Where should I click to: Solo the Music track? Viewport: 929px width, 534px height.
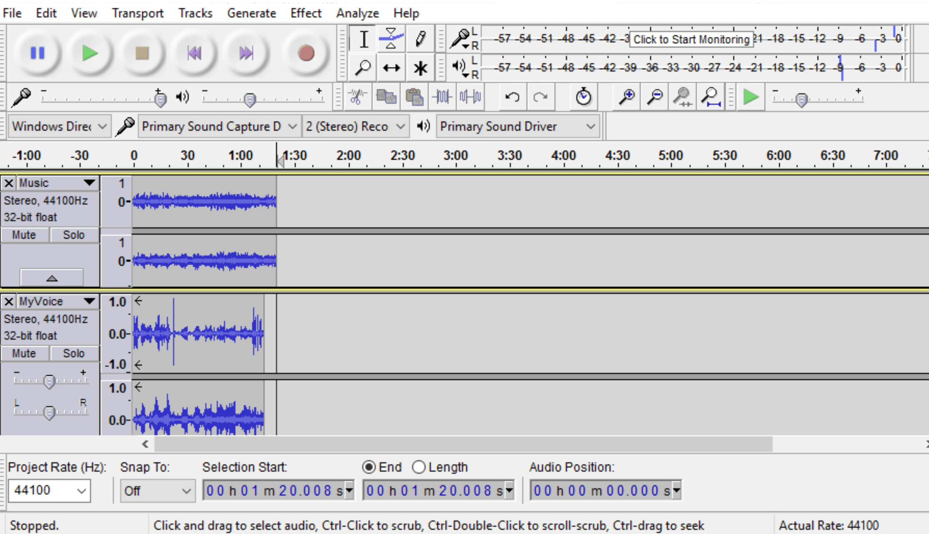[74, 235]
